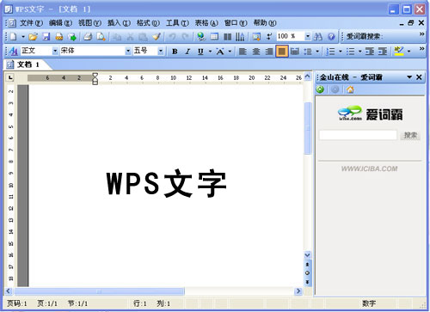Open the 宋体 font dropdown

click(128, 51)
